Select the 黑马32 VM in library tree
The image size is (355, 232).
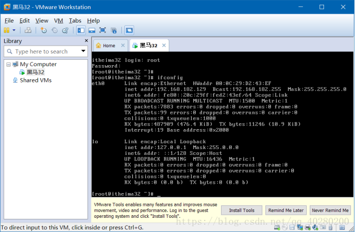click(36, 72)
